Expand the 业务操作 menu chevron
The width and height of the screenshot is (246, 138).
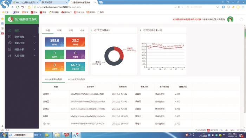coord(34,37)
